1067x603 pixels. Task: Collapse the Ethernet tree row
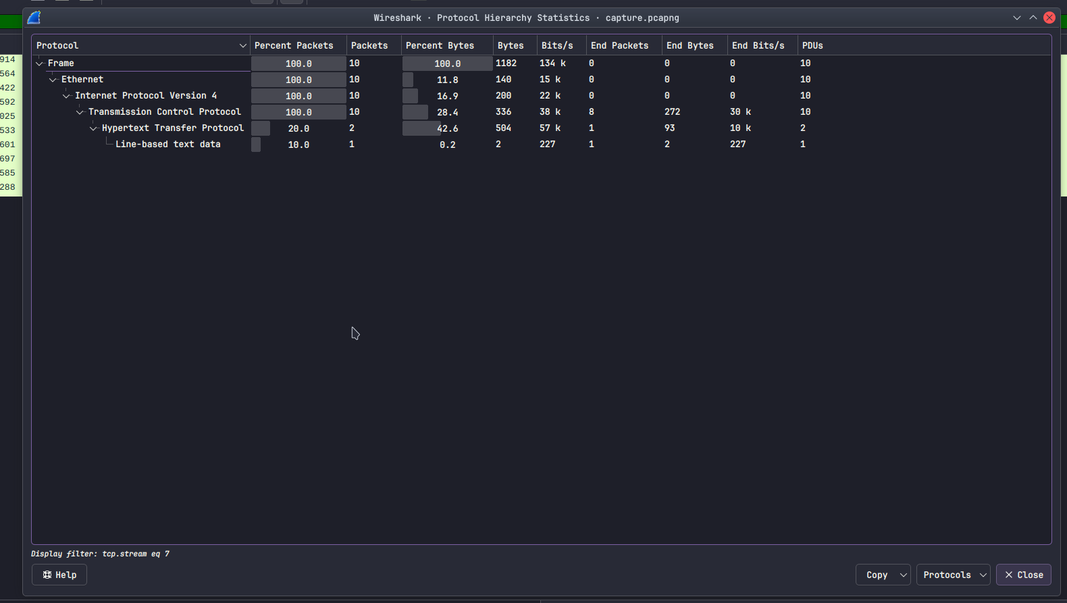[53, 80]
